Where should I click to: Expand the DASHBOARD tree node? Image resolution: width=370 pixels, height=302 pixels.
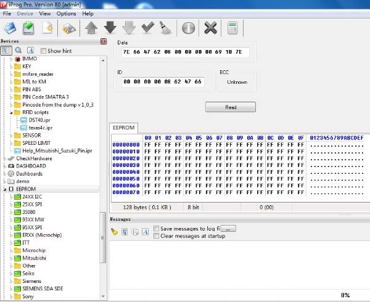[x=4, y=166]
